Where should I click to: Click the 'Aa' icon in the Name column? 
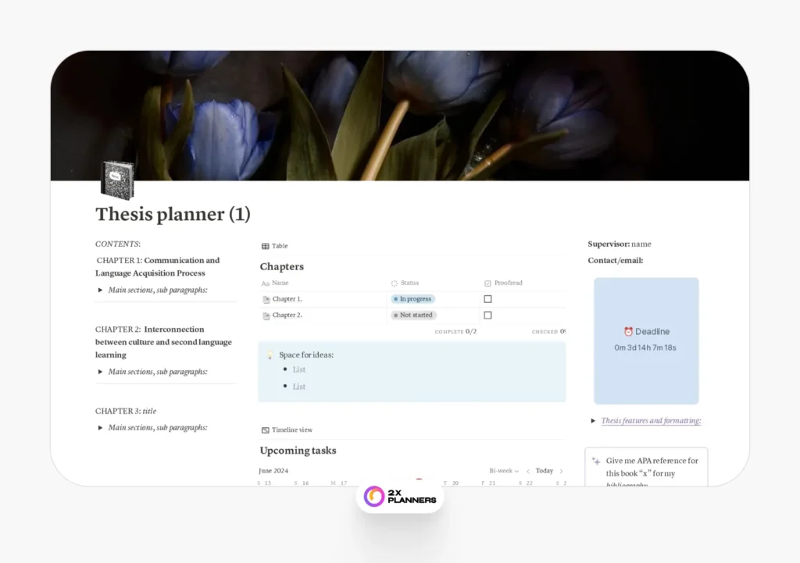[266, 283]
